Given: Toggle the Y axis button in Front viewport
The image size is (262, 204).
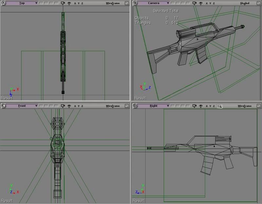Looking at the screenshot, I should tap(79, 106).
